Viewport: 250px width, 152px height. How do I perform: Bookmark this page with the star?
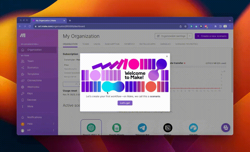[x=185, y=27]
